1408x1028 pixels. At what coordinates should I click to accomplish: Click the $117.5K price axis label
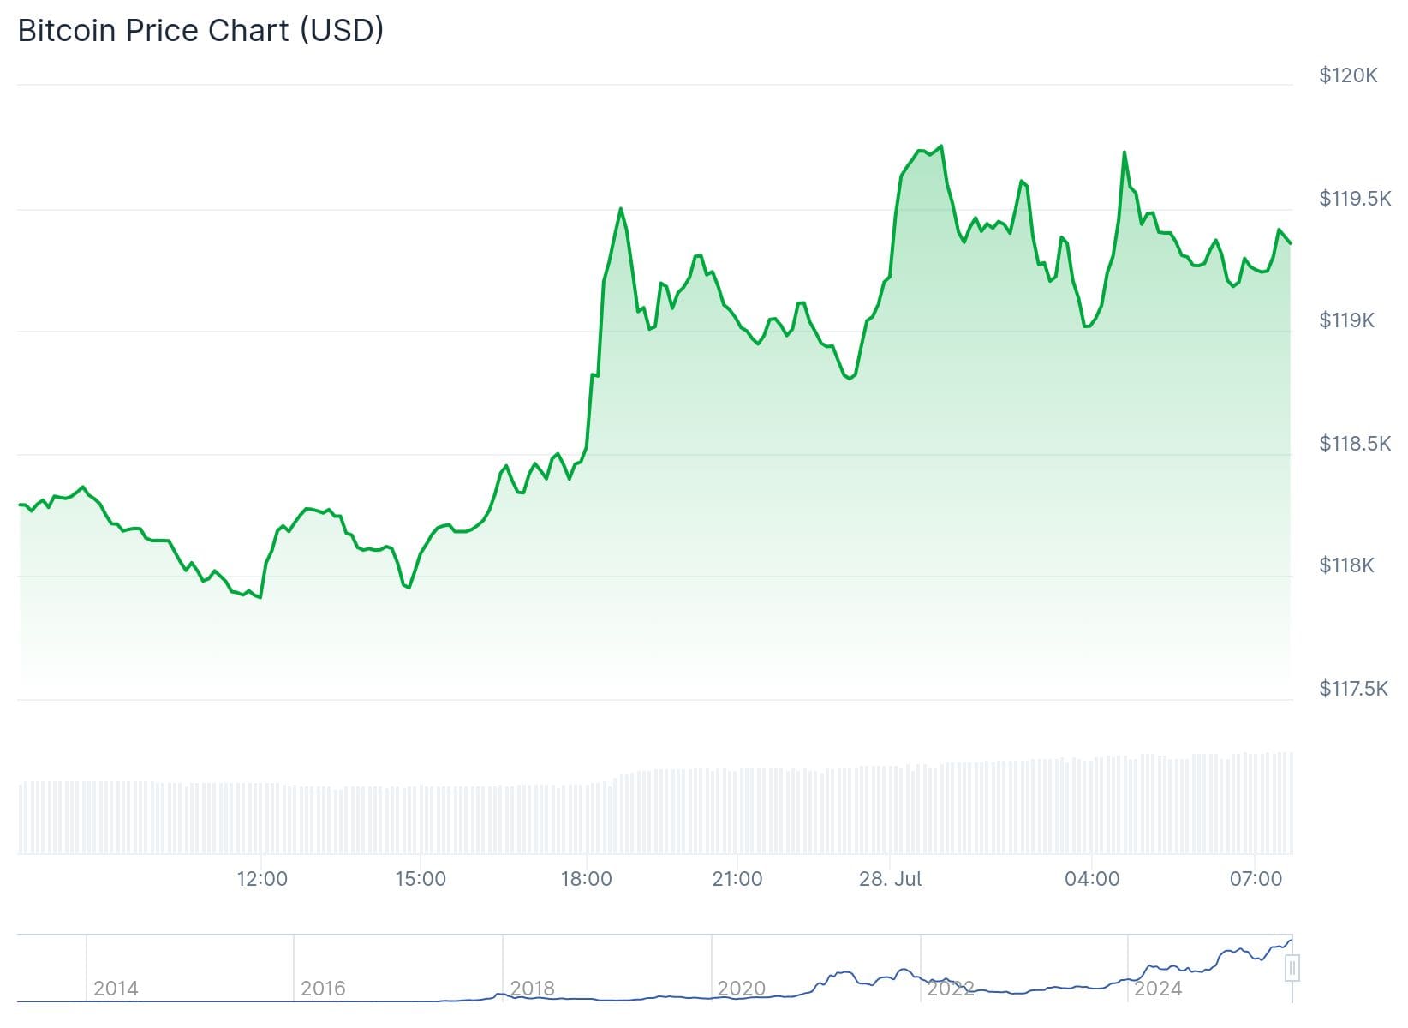1353,689
